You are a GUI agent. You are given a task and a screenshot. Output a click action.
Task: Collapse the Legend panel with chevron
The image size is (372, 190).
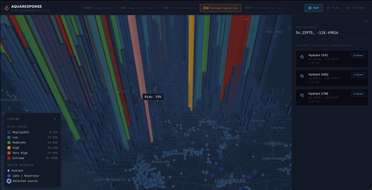pyautogui.click(x=55, y=119)
